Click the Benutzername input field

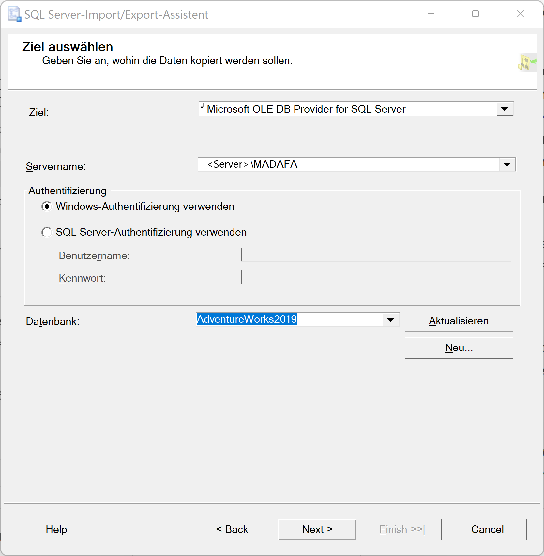376,255
